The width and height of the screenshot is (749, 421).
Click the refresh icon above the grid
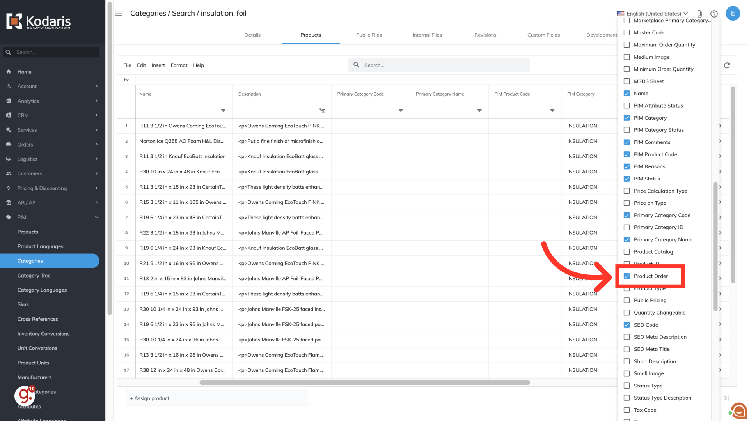tap(727, 65)
